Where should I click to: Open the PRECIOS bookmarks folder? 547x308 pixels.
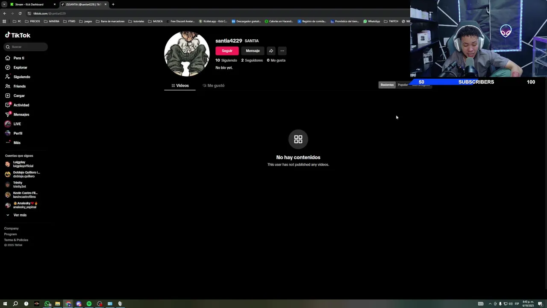coord(32,21)
